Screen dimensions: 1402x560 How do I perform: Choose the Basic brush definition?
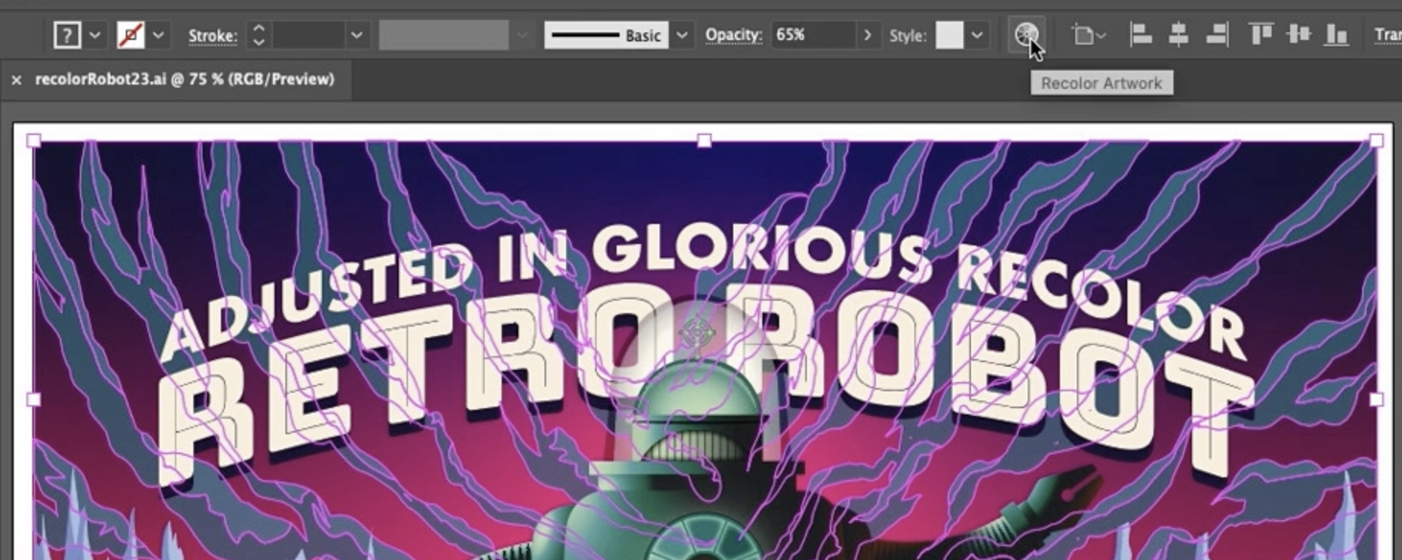[x=606, y=35]
